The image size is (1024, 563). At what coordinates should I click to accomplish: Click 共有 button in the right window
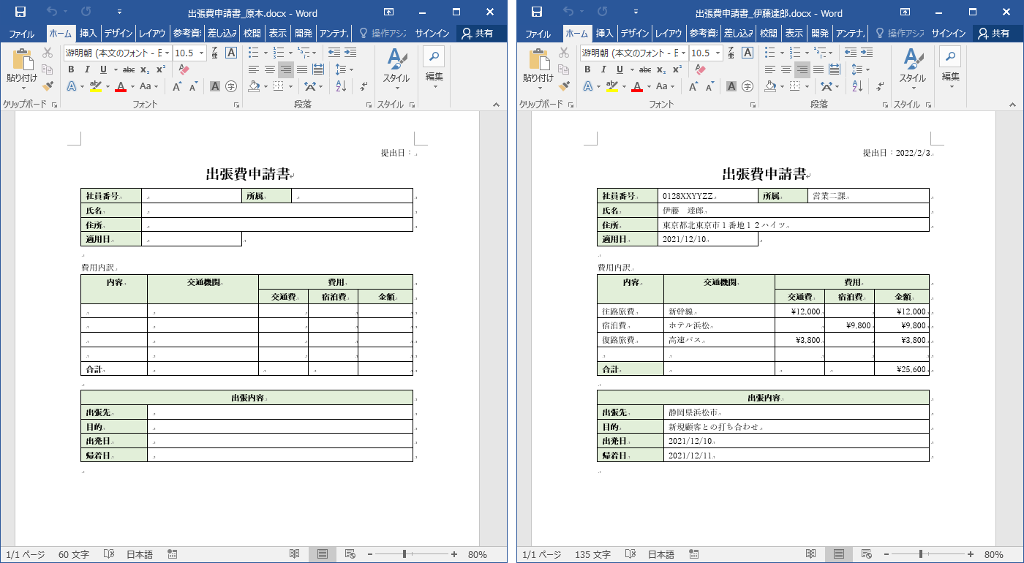click(x=992, y=34)
